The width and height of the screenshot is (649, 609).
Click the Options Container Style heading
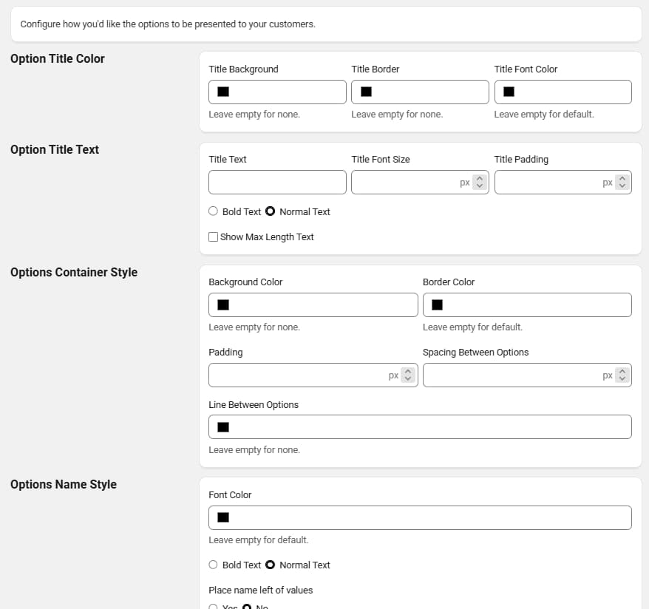[74, 272]
